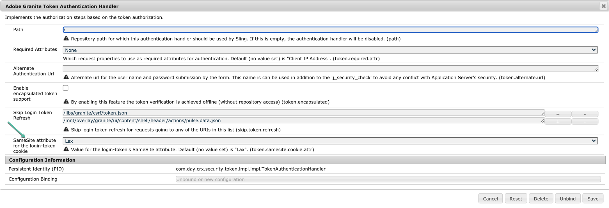Remove the pulse.data.json row
Screen dimensions: 609x208
pyautogui.click(x=585, y=121)
